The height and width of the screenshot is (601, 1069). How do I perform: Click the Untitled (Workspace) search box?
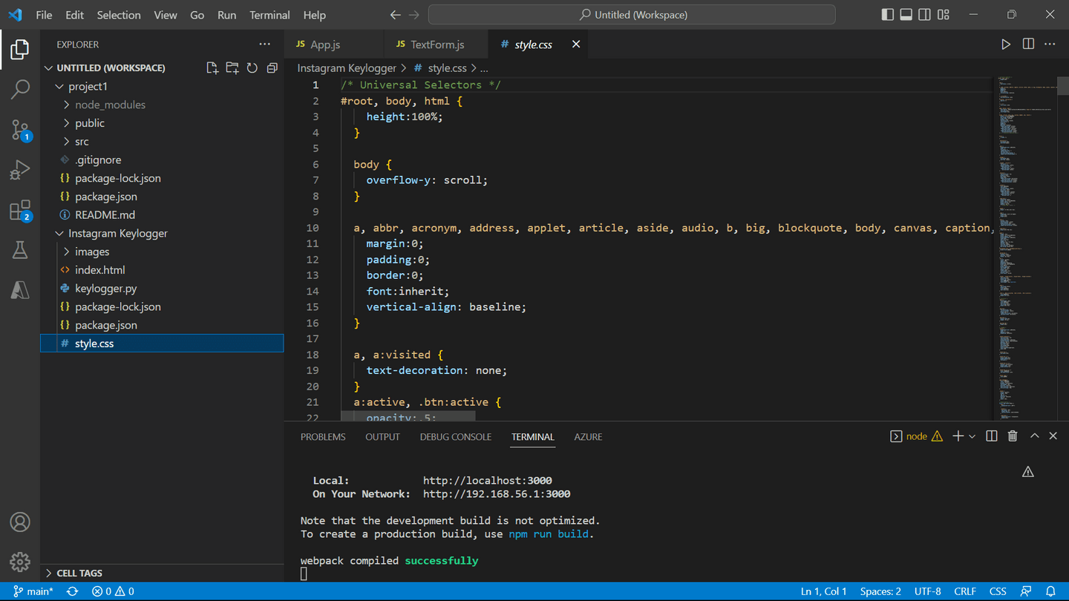[632, 15]
